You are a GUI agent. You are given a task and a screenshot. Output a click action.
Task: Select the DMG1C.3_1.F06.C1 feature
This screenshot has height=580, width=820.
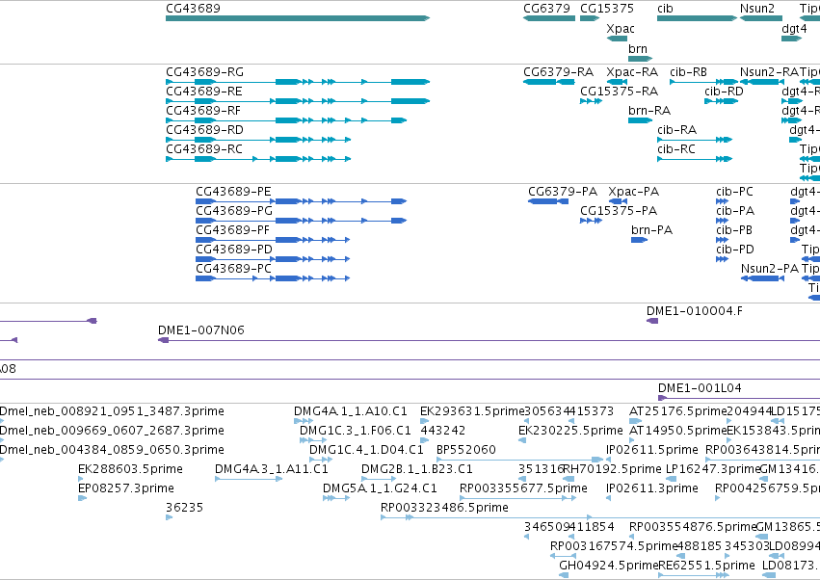(x=313, y=440)
